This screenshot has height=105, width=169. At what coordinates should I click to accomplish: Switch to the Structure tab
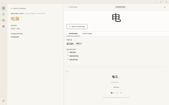tap(87, 34)
